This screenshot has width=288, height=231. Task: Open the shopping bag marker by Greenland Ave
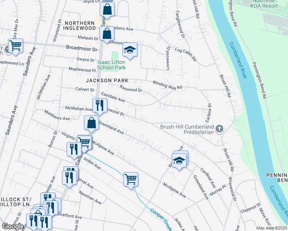(x=92, y=123)
